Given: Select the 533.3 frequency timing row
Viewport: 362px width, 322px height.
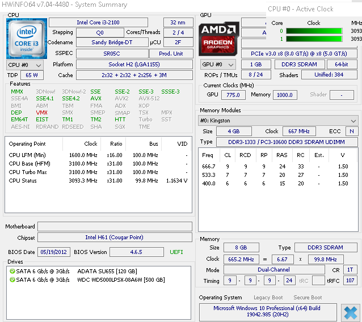Looking at the screenshot, I should [x=278, y=175].
